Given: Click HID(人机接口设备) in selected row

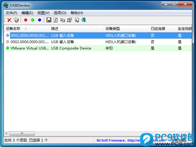Looking at the screenshot, I should [121, 36].
